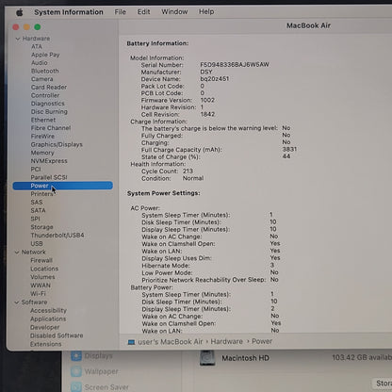This screenshot has height=392, width=392.
Task: Click Power in the path bar
Action: 262,341
